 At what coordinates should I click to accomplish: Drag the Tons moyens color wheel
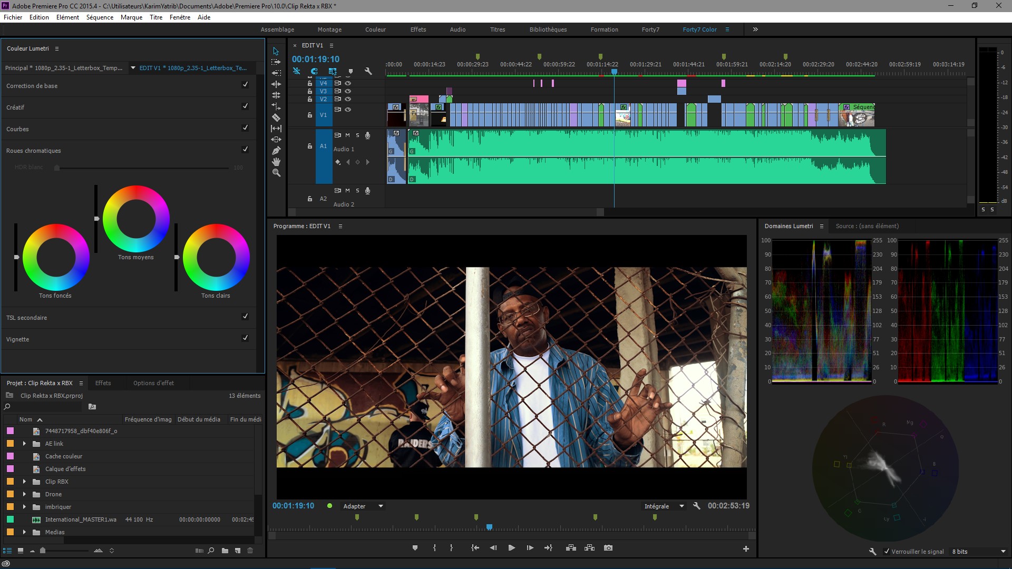(135, 220)
